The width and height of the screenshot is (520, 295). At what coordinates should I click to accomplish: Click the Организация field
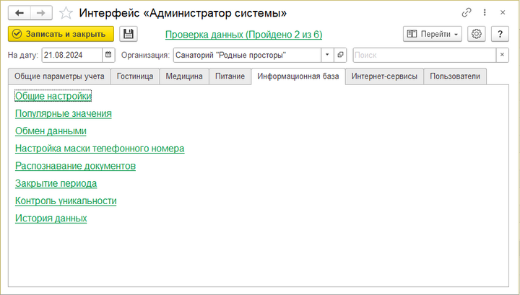[x=247, y=55]
